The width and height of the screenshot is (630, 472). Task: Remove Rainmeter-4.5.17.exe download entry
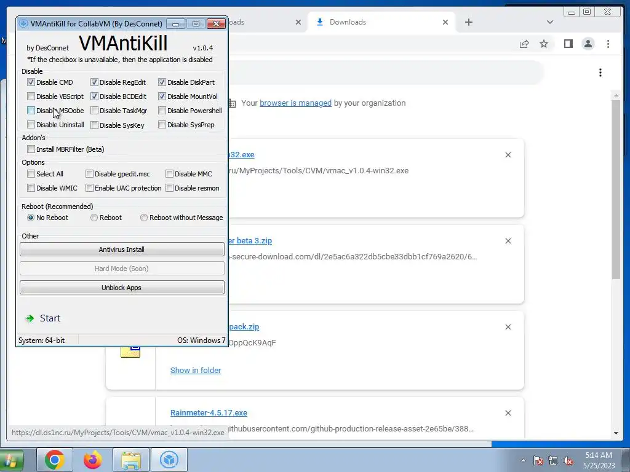(x=508, y=413)
